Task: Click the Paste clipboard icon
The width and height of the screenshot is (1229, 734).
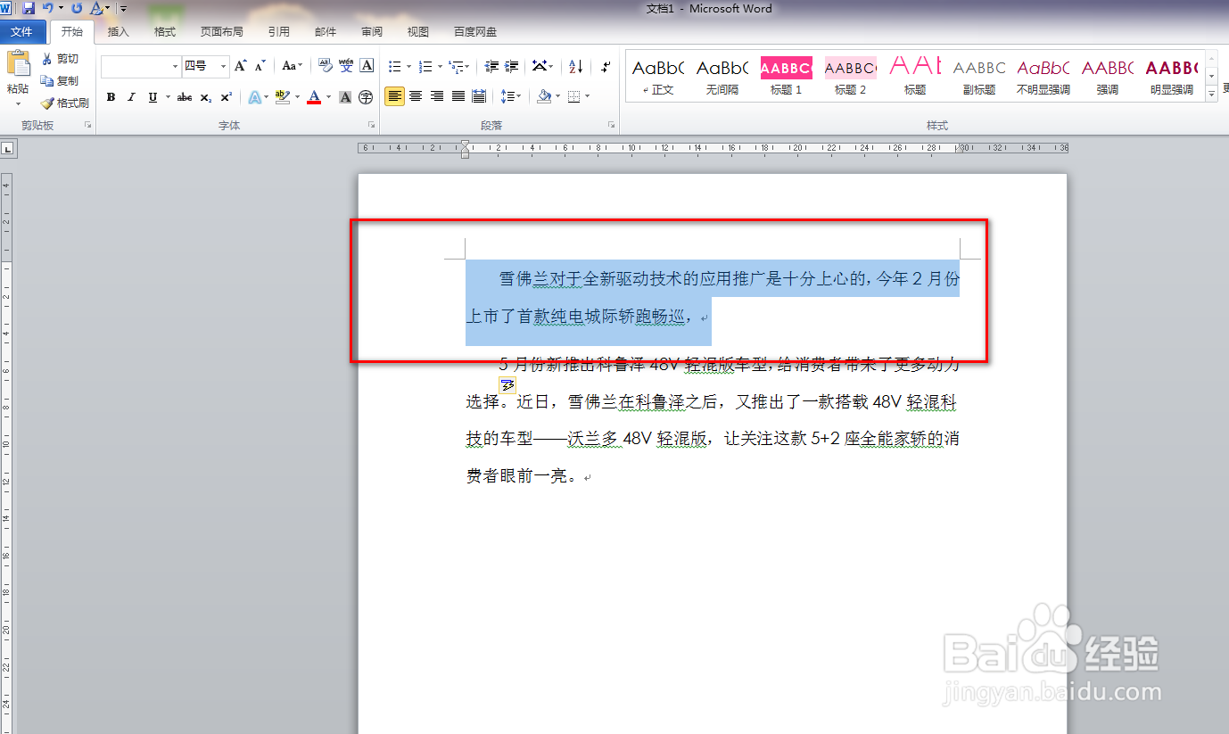Action: tap(18, 64)
